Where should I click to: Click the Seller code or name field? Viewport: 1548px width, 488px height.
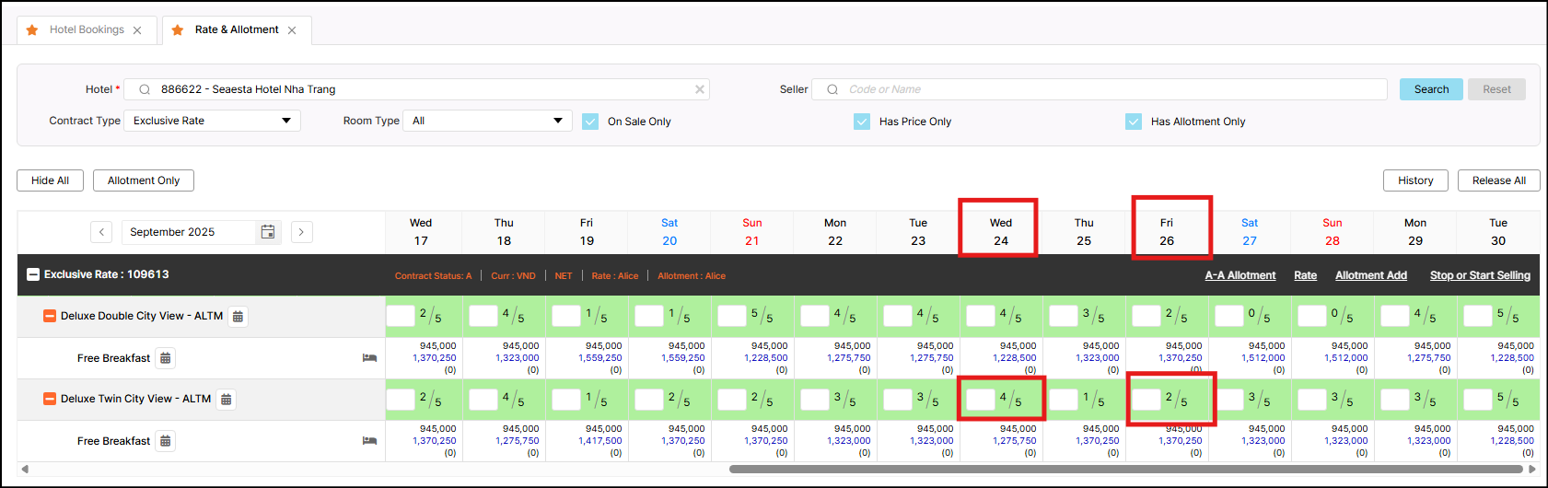tap(1105, 89)
